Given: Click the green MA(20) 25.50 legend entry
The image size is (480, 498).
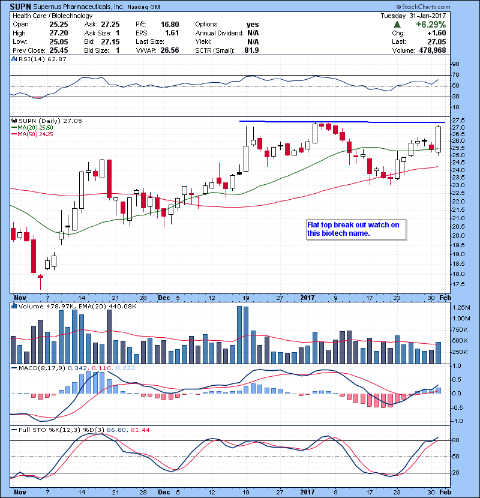Looking at the screenshot, I should 32,127.
